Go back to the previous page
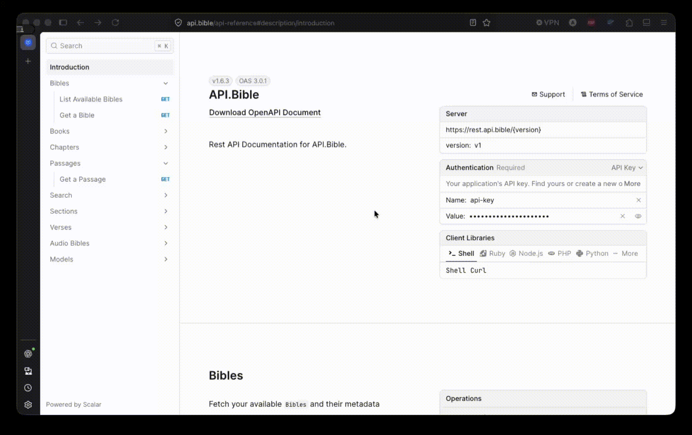Viewport: 692px width, 435px height. (x=80, y=23)
